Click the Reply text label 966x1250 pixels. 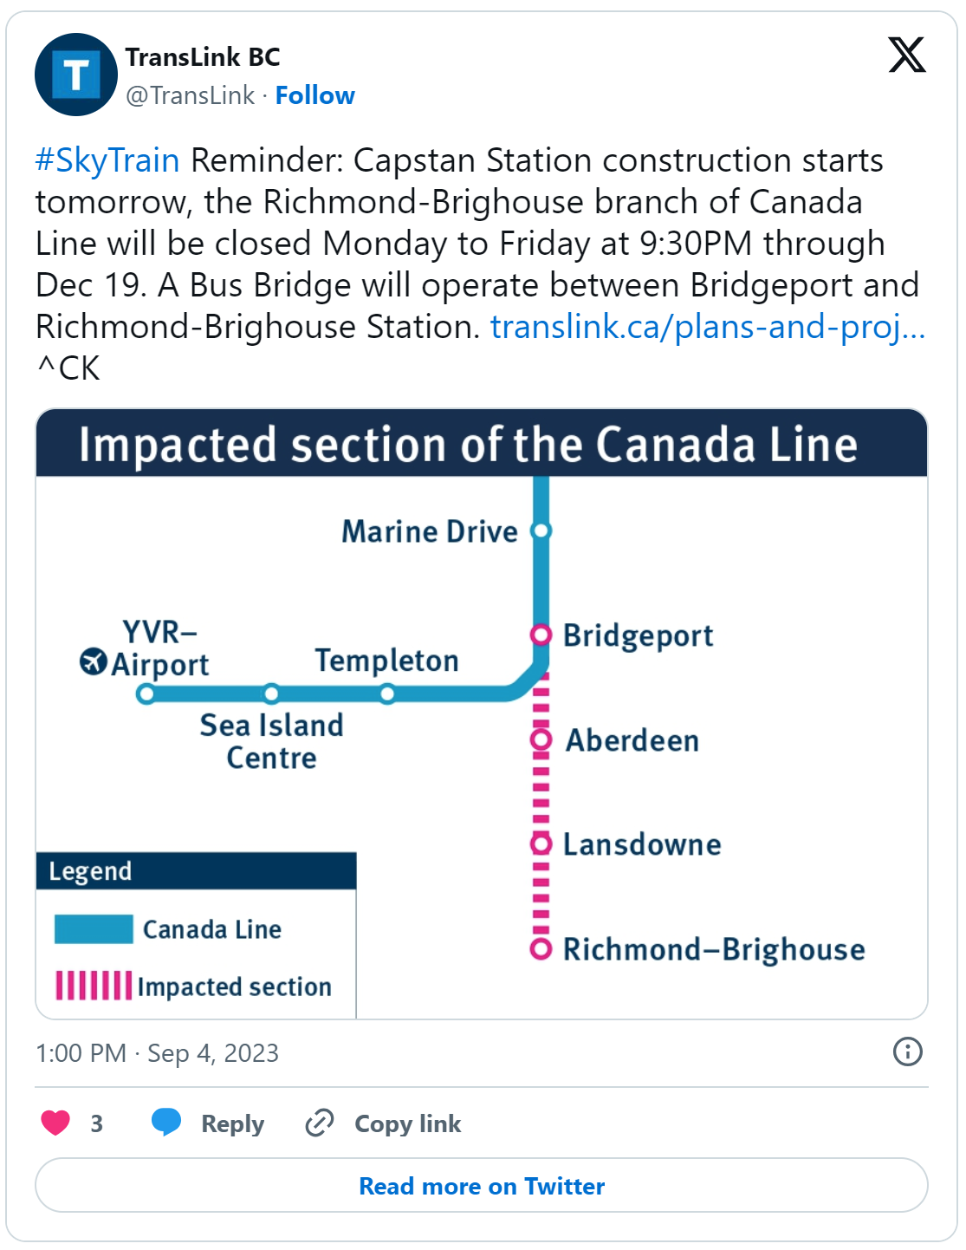point(232,1123)
